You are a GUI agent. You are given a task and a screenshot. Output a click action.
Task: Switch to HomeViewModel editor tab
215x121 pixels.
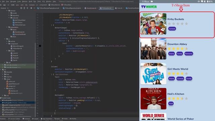tap(132, 8)
